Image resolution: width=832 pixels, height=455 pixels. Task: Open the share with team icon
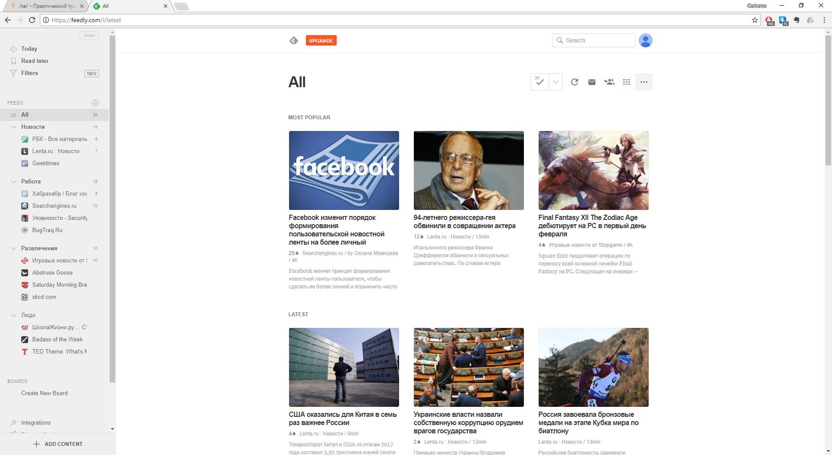tap(609, 82)
